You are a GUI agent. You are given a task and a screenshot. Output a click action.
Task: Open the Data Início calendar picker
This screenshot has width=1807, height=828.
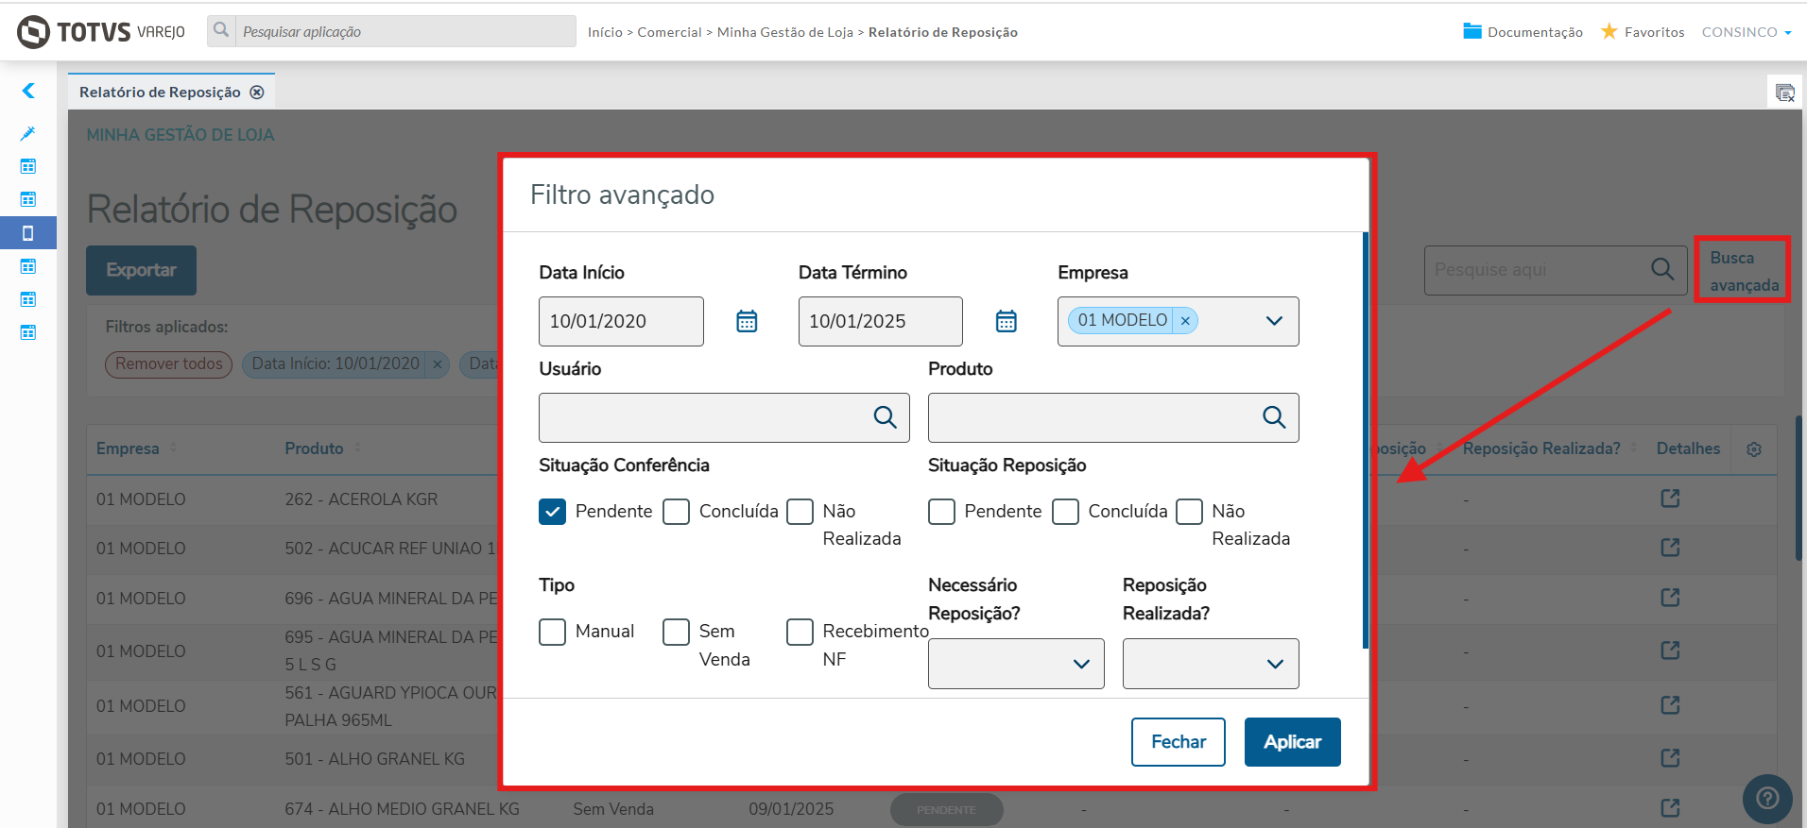pos(747,322)
